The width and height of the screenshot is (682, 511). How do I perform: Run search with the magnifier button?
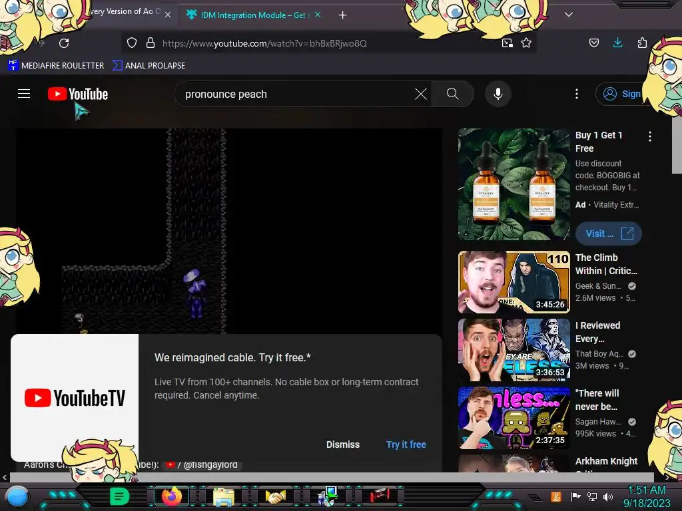coord(452,94)
